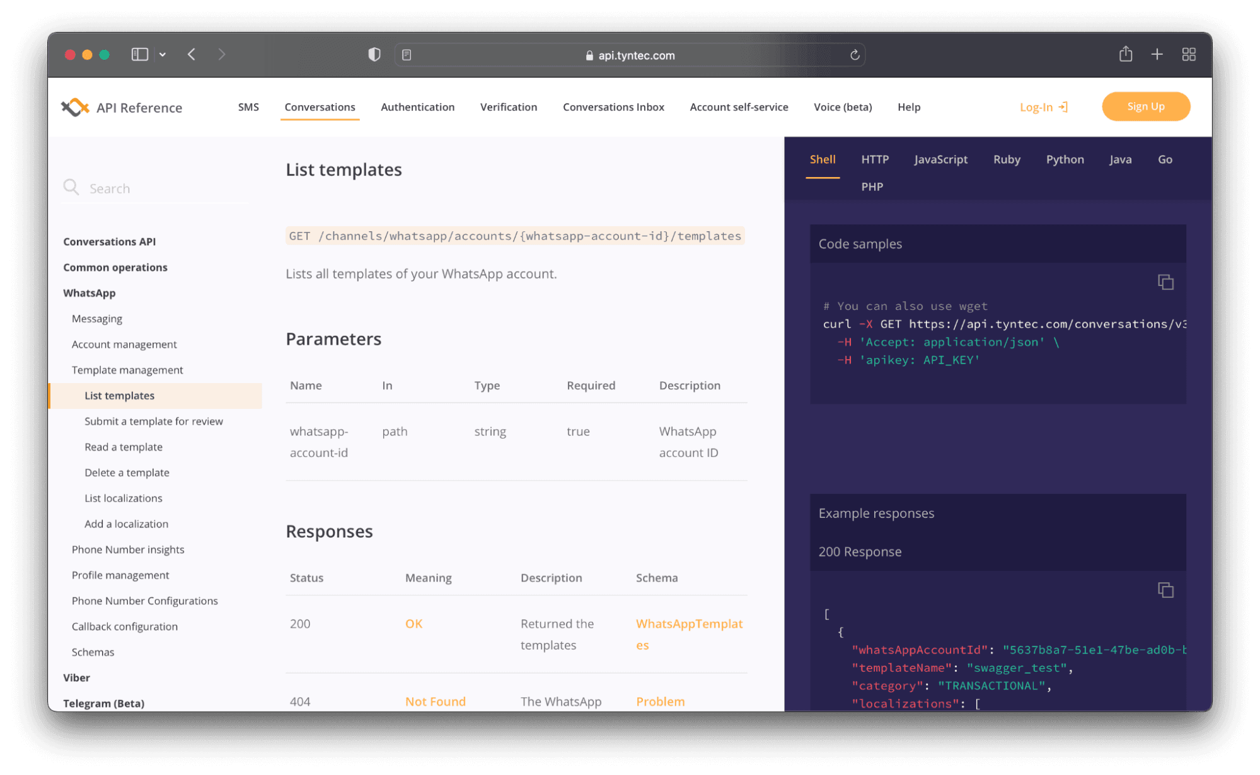Go back using the browser back arrow

tap(192, 54)
